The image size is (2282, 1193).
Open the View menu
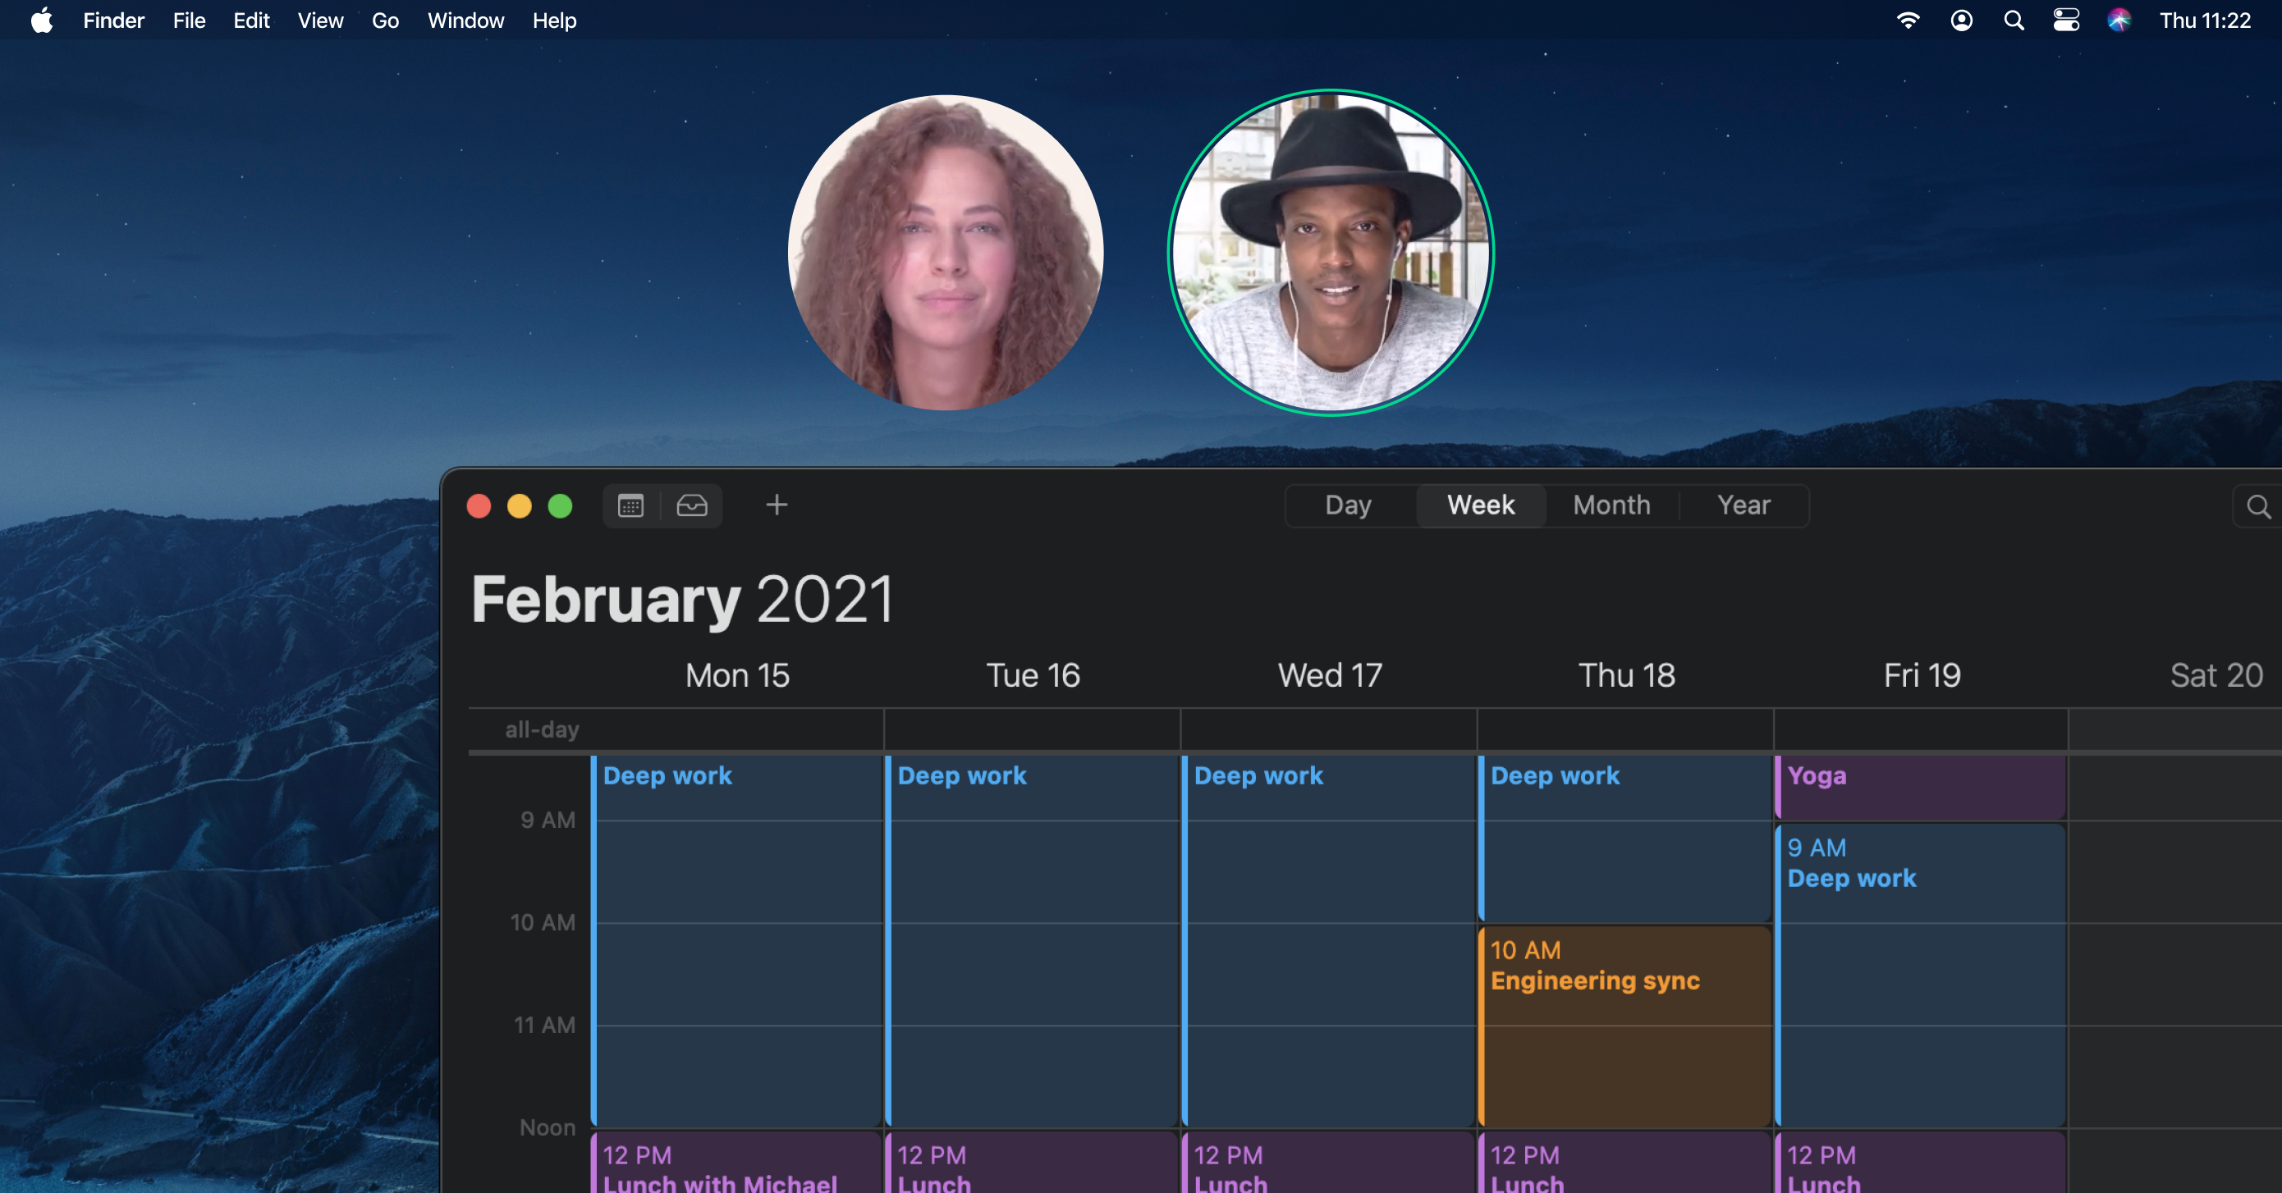click(x=320, y=21)
